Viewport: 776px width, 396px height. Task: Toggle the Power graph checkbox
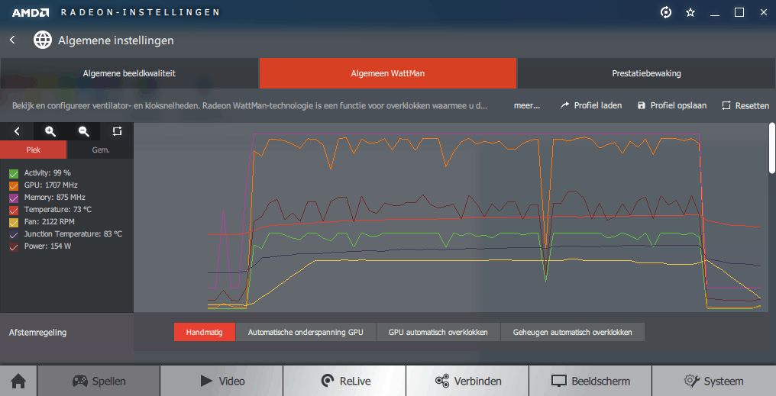(x=14, y=246)
